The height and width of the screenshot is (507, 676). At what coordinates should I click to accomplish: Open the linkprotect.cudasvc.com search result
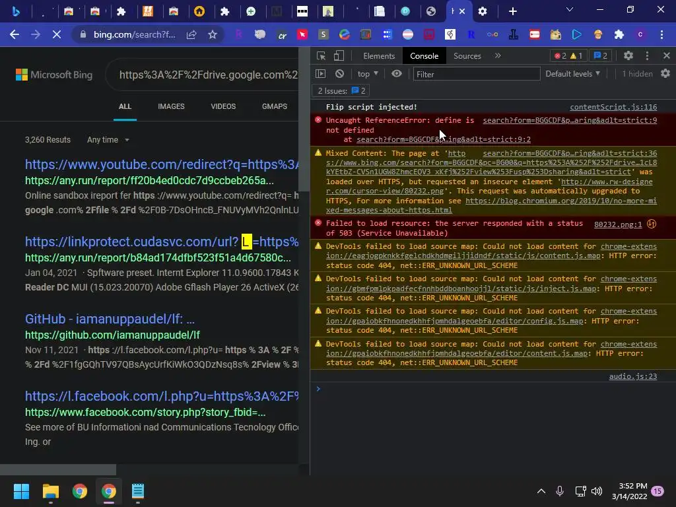(x=162, y=242)
